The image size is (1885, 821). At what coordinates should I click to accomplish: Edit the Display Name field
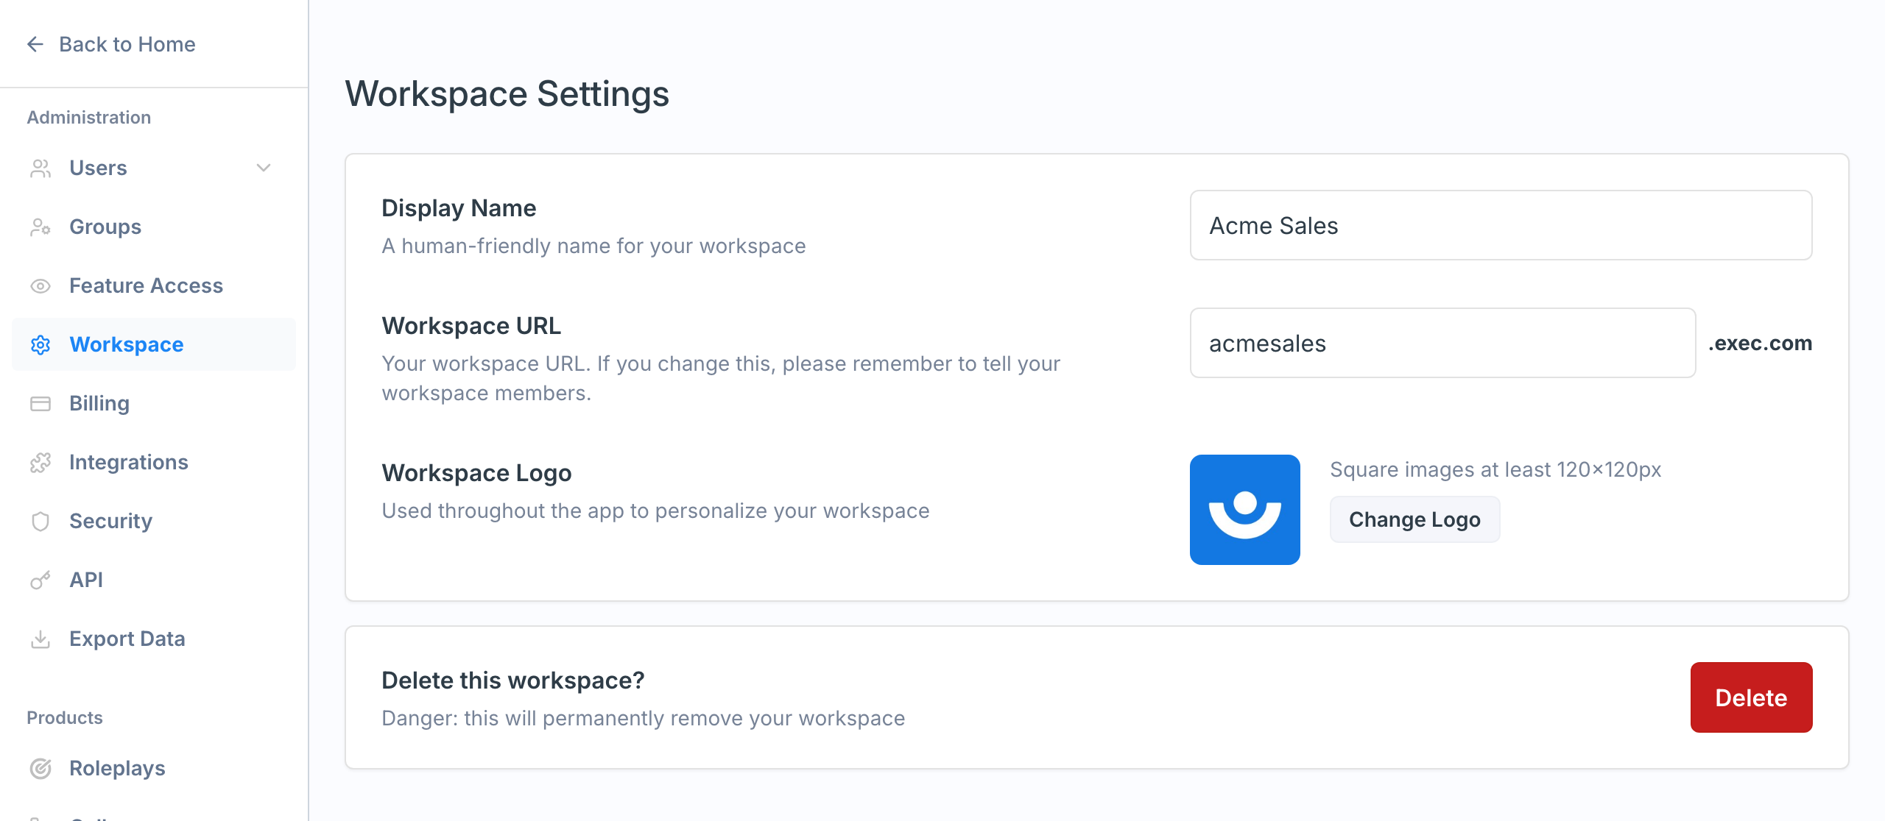click(1501, 225)
